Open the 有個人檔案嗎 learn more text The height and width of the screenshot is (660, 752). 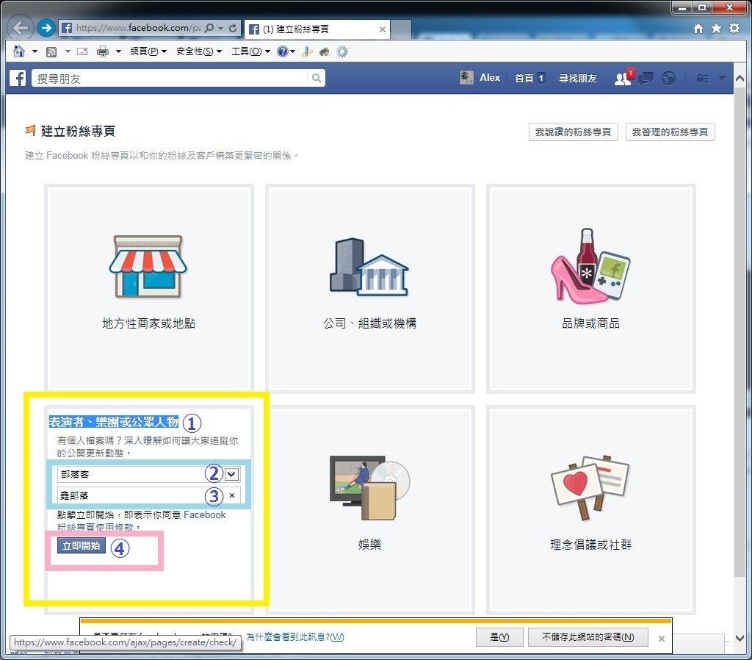point(148,447)
